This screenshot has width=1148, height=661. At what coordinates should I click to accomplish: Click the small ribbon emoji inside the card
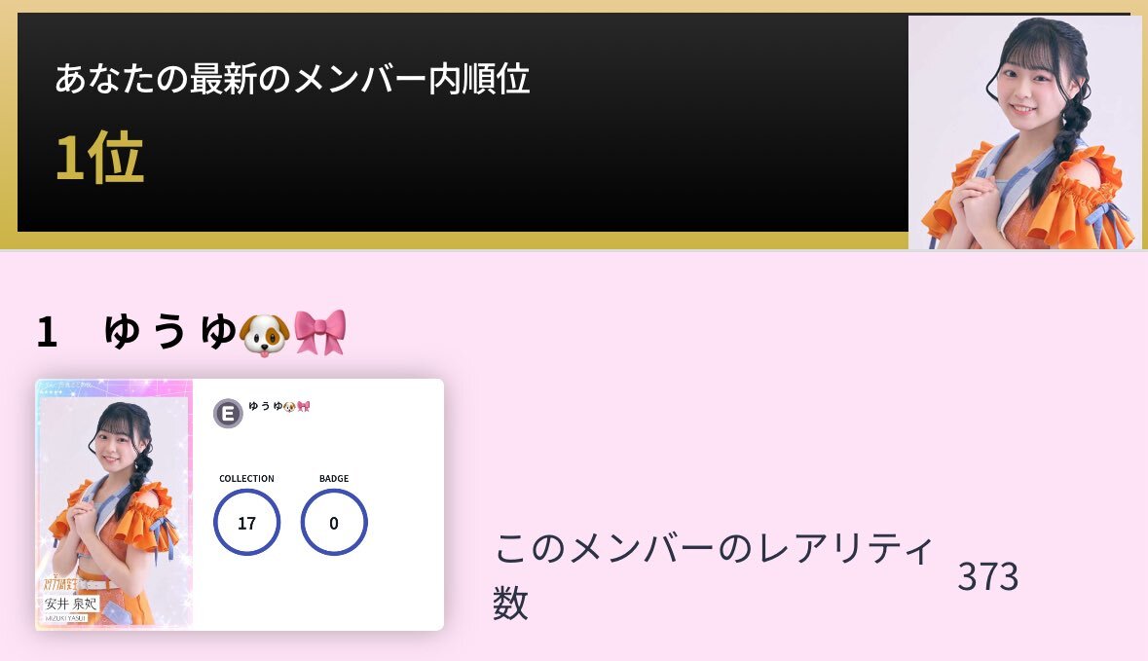pyautogui.click(x=304, y=406)
